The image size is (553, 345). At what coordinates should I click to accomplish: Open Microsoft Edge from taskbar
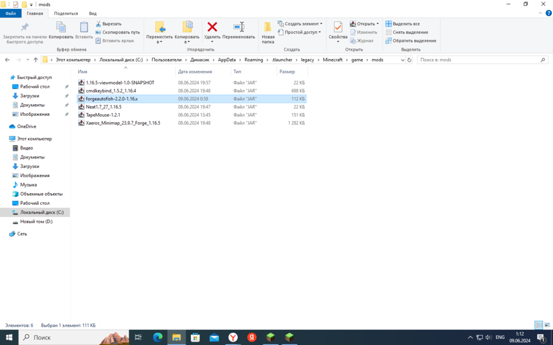(158, 337)
